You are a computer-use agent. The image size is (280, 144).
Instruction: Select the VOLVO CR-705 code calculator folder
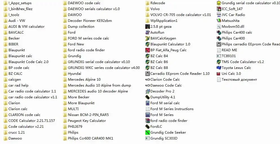coord(178,15)
